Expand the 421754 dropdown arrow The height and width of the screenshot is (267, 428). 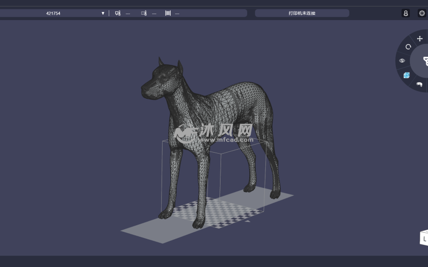(103, 13)
